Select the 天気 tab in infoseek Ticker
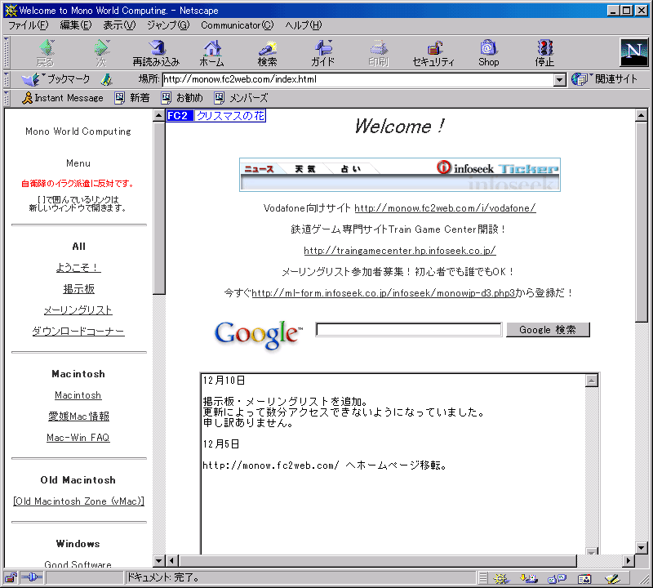Screen dimensions: 653x588 coord(305,169)
